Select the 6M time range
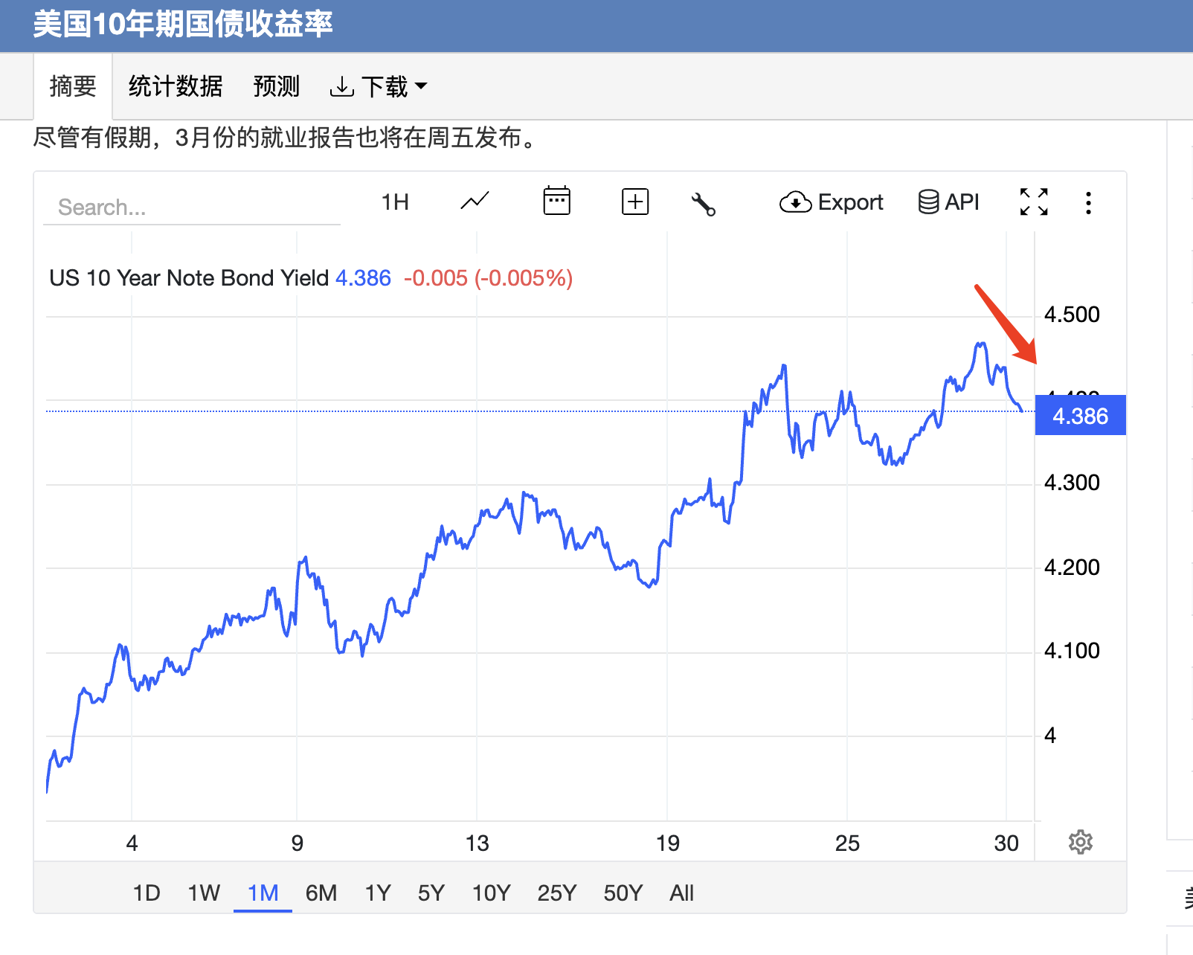This screenshot has width=1193, height=955. pyautogui.click(x=321, y=893)
